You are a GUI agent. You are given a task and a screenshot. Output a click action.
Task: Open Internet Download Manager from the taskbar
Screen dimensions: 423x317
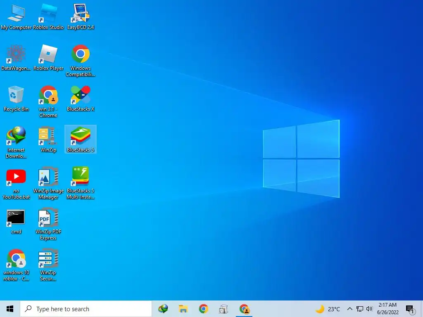[x=163, y=309]
